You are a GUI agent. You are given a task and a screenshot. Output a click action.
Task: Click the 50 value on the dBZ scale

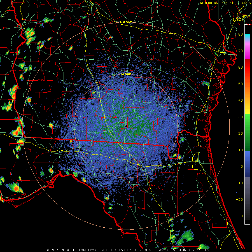point(241,84)
